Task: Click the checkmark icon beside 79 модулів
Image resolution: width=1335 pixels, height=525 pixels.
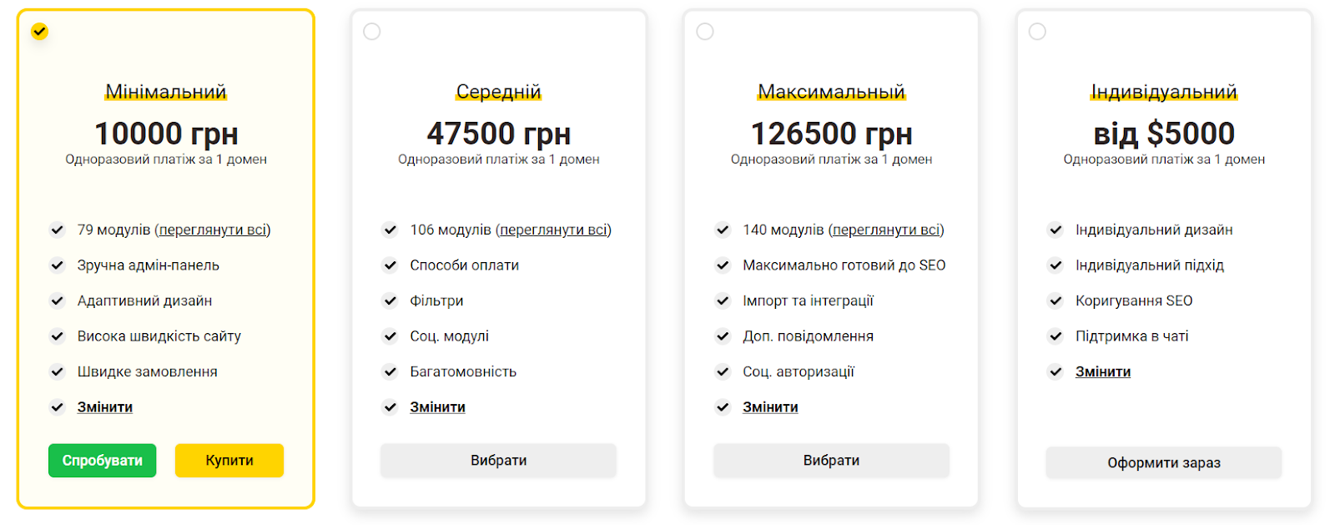Action: pos(58,230)
